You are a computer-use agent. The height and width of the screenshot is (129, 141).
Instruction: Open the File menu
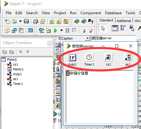click(8, 13)
